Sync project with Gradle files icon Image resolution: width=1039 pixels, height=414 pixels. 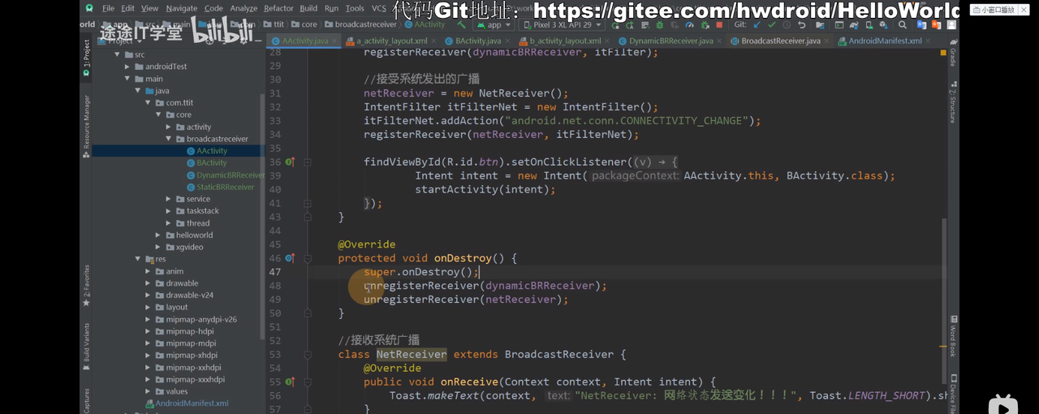[x=854, y=25]
